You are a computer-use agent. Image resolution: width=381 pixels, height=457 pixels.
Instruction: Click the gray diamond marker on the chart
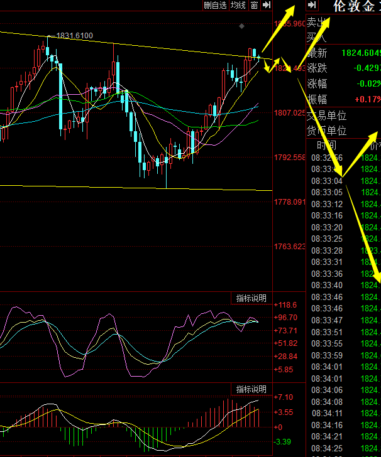click(x=241, y=26)
